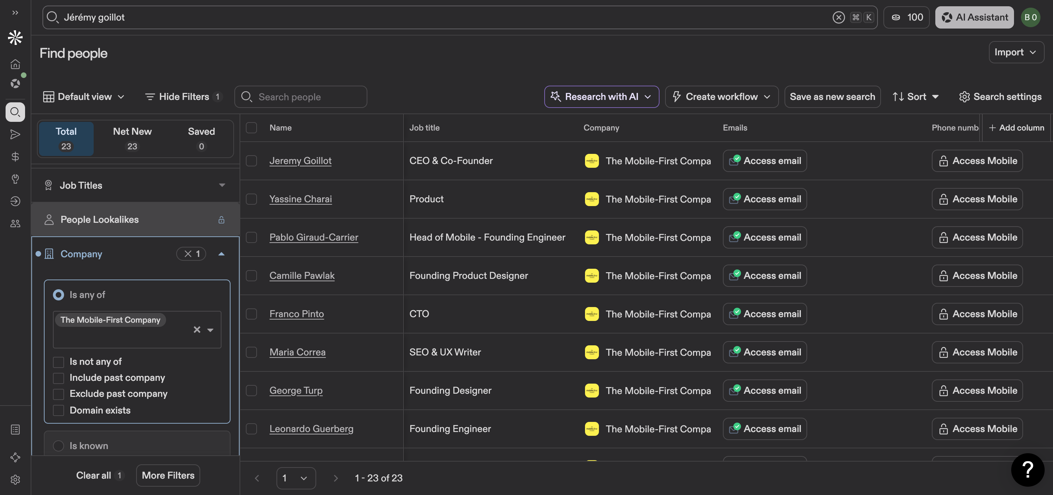Switch to the Net New tab
Image resolution: width=1053 pixels, height=495 pixels.
[x=132, y=139]
